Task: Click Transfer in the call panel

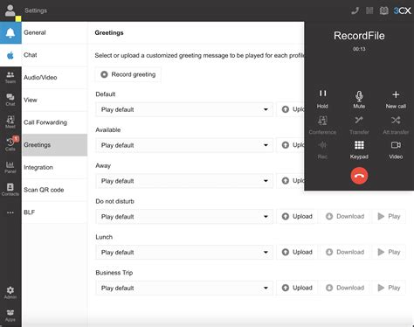Action: pos(359,125)
